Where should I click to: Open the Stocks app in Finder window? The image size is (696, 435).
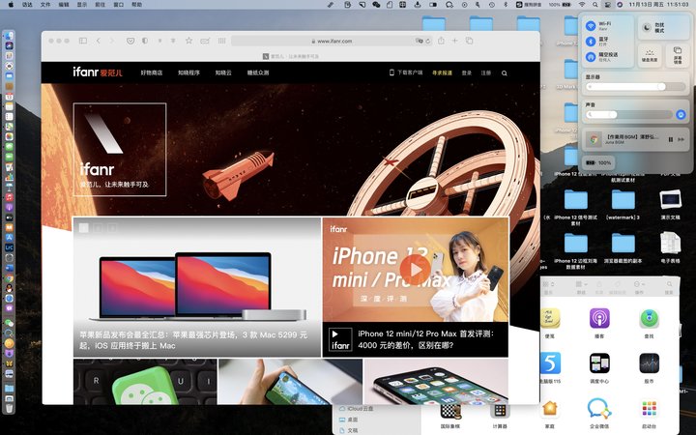[649, 363]
